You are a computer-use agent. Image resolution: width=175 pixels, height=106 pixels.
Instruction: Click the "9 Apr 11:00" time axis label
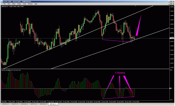pos(11,102)
